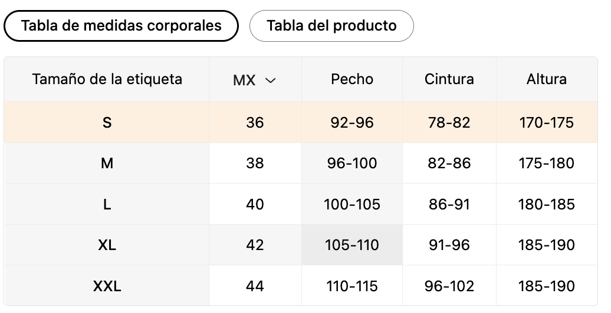
Task: Switch to Tabla de medidas corporales tab
Action: (121, 26)
